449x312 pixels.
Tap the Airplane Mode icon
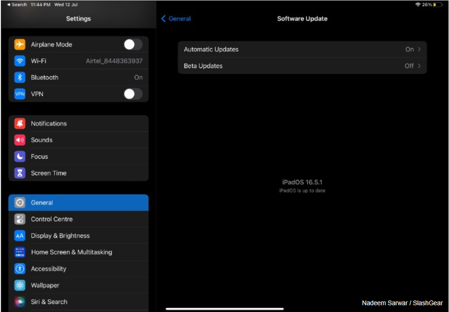pyautogui.click(x=20, y=44)
